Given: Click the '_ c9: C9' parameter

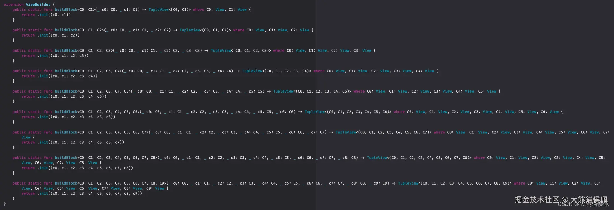Looking at the screenshot, I should coord(378,183).
